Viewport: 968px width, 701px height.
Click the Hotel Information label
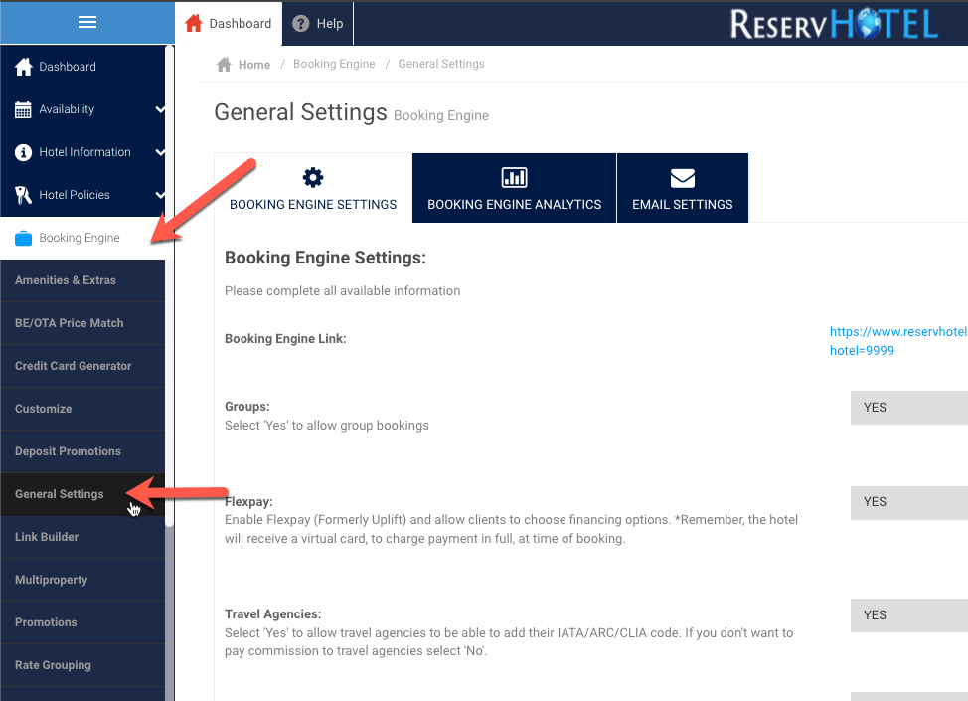coord(84,152)
